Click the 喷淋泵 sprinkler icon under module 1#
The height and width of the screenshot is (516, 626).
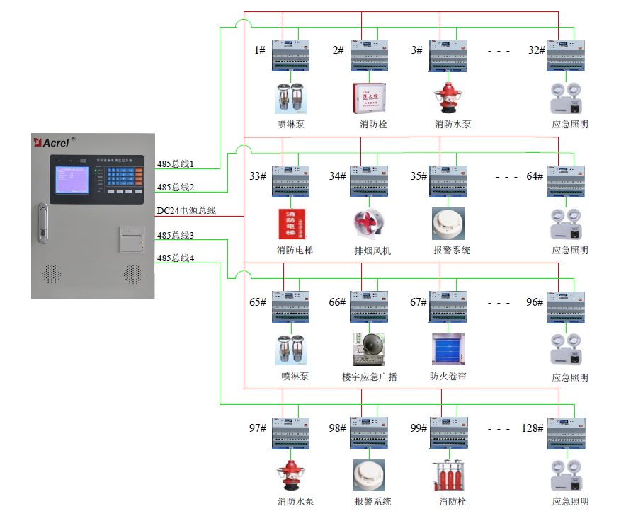click(291, 98)
